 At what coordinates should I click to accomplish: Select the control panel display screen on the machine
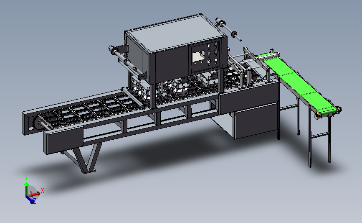(x=199, y=56)
